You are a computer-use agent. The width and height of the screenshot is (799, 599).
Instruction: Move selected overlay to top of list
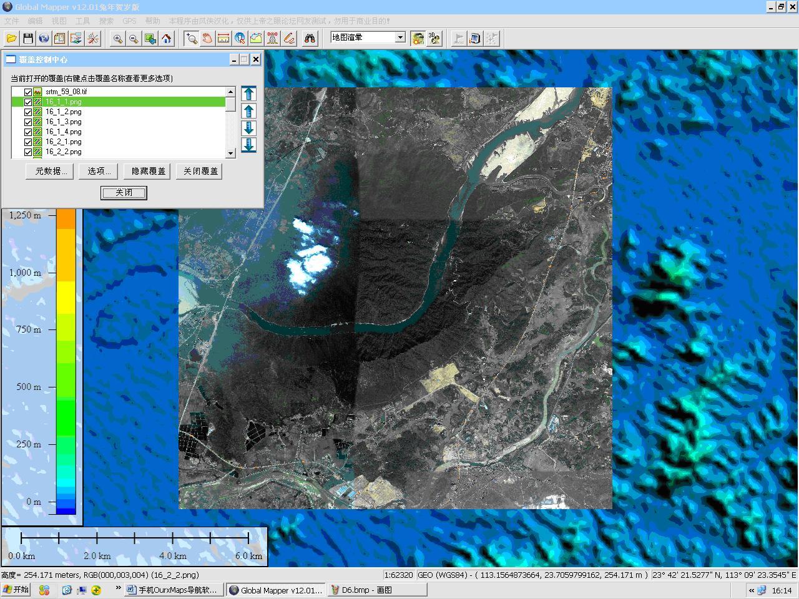(x=248, y=94)
